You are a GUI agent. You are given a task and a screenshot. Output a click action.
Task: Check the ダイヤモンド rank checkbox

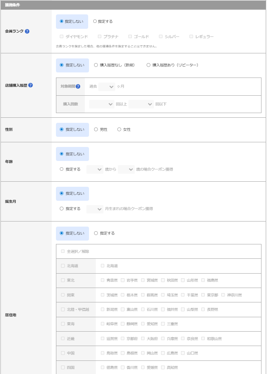62,36
